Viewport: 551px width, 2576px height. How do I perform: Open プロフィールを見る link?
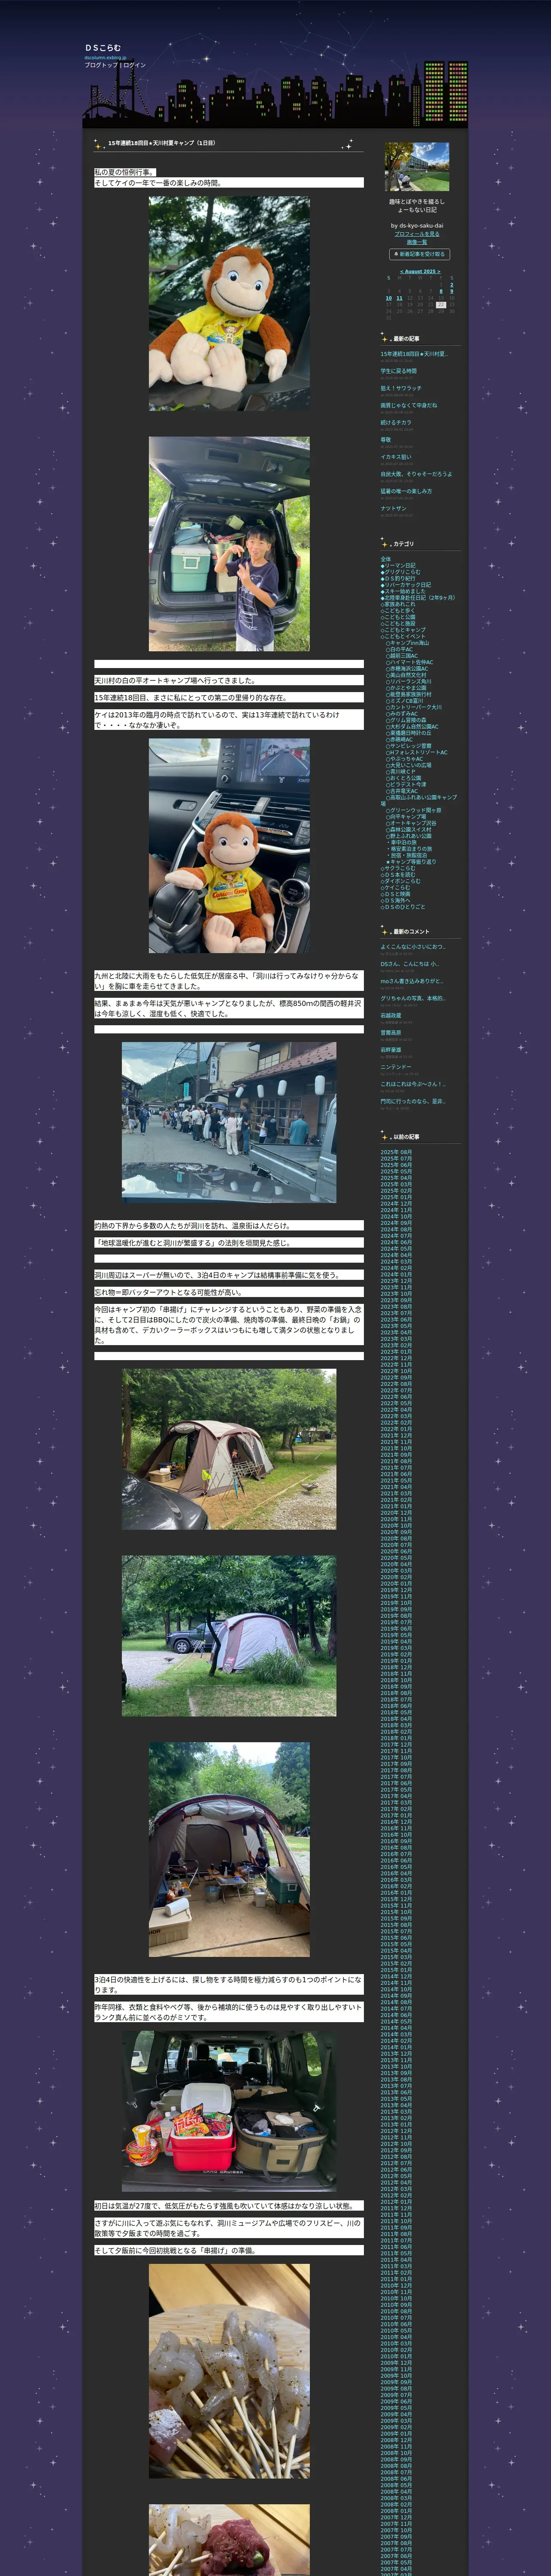click(417, 234)
